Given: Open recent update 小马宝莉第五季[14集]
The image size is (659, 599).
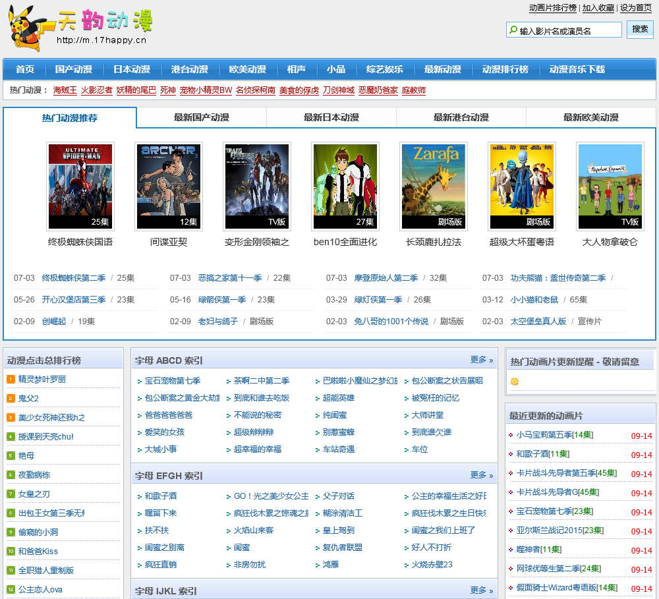Looking at the screenshot, I should 554,435.
